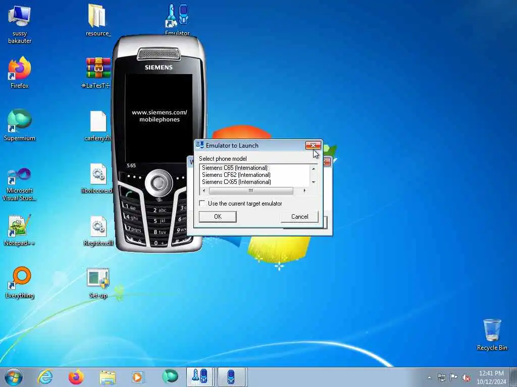The image size is (517, 387).
Task: Open the Windows Start menu
Action: click(14, 377)
